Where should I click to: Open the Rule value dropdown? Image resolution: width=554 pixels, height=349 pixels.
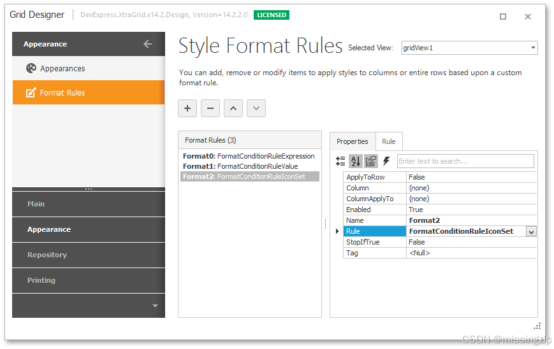(531, 231)
